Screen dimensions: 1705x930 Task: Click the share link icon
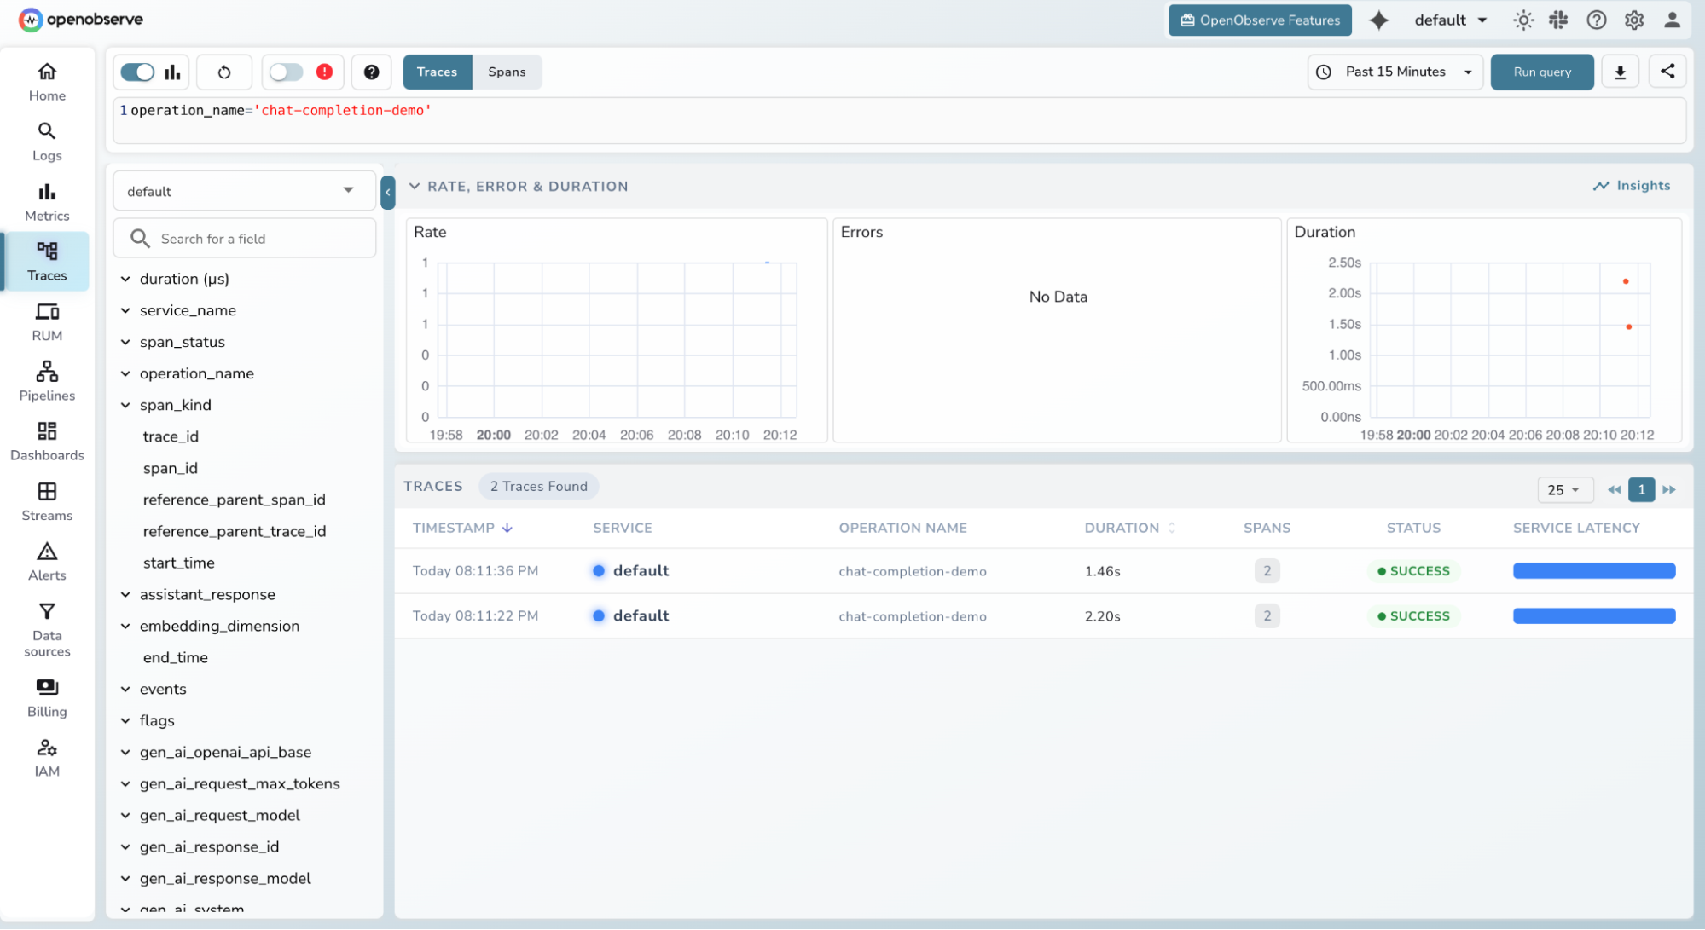[1667, 72]
